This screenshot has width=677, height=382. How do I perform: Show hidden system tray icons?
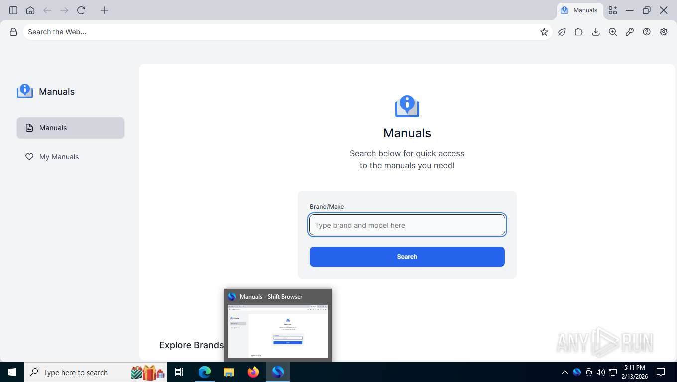click(564, 372)
